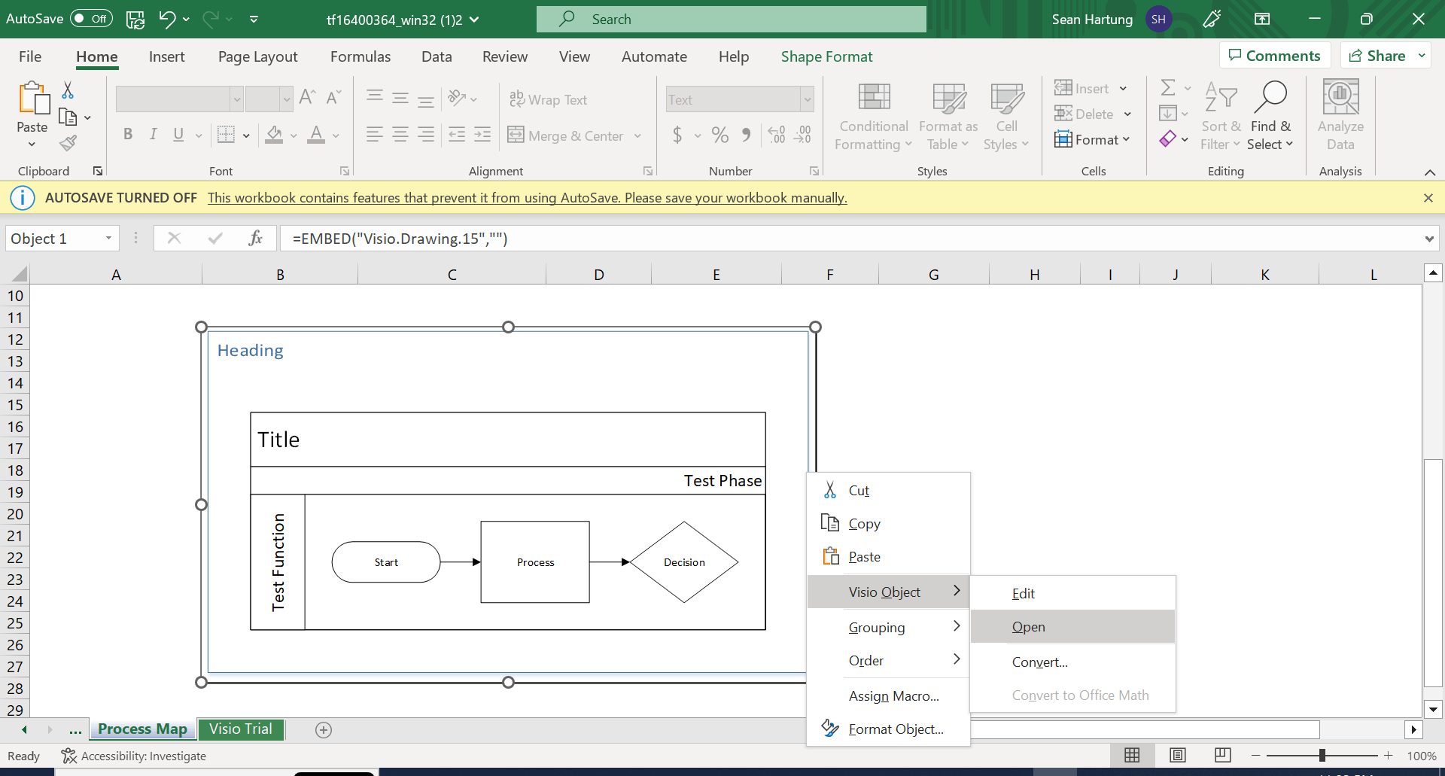Image resolution: width=1445 pixels, height=776 pixels.
Task: Click the Cut scissors icon in Clipboard group
Action: pyautogui.click(x=68, y=90)
